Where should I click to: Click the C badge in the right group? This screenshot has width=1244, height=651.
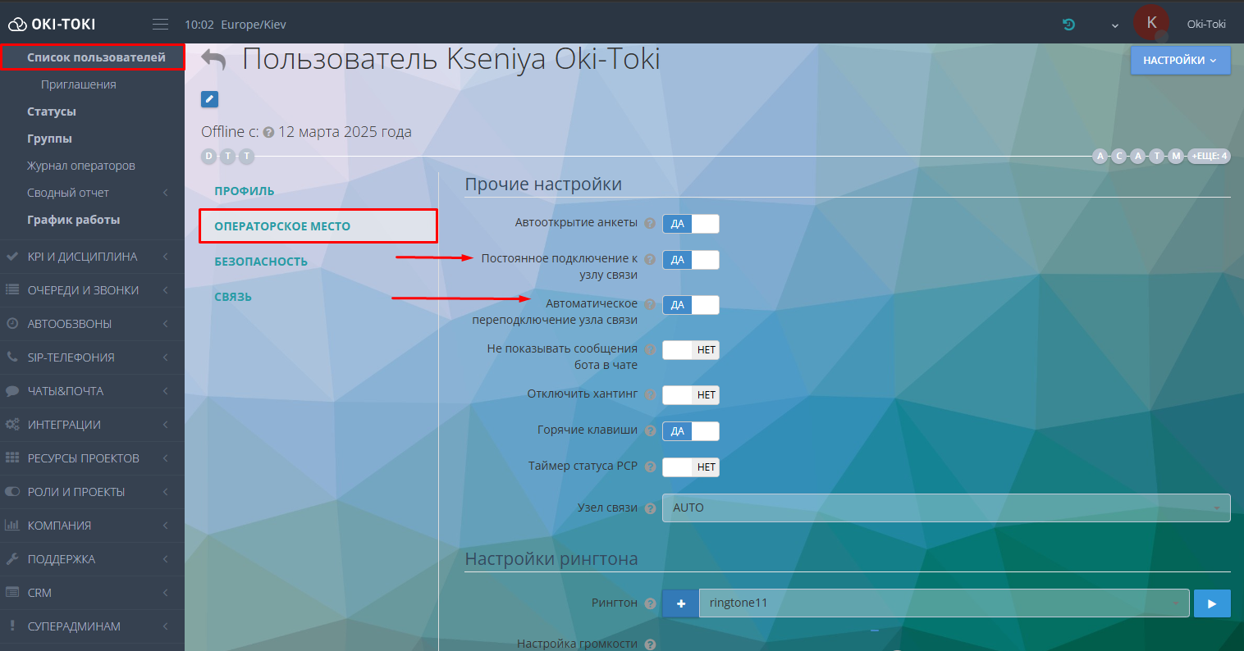coord(1118,156)
